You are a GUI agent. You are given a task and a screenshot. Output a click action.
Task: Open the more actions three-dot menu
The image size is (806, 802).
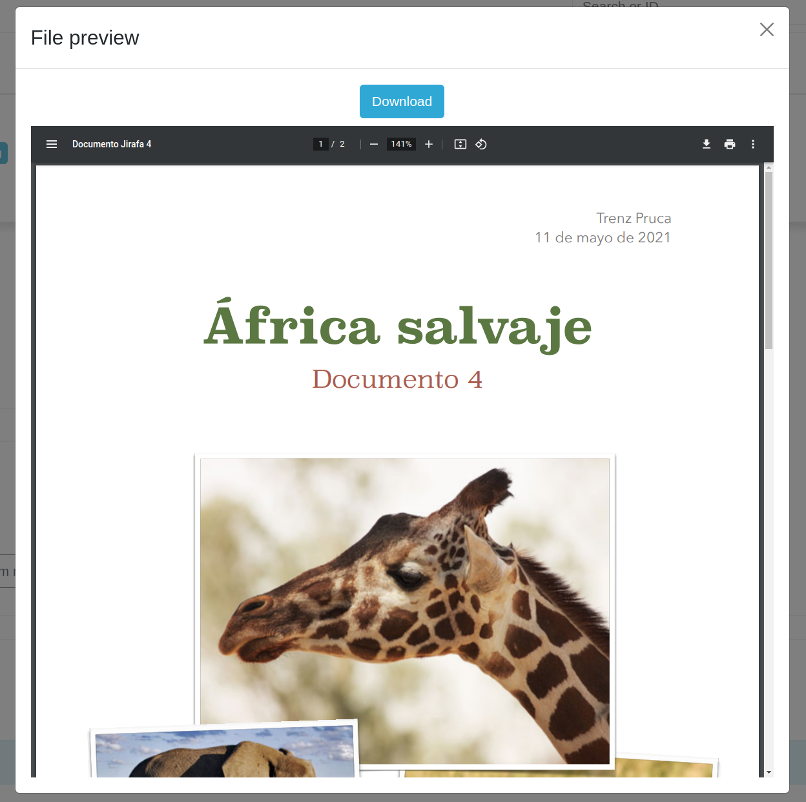coord(753,144)
